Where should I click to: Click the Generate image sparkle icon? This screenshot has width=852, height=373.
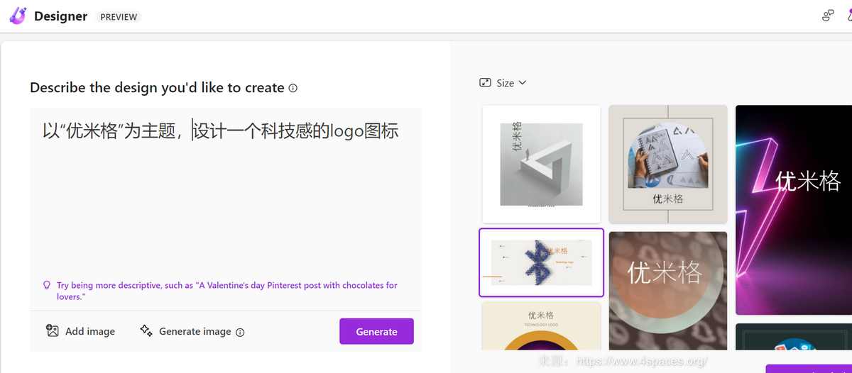[x=146, y=331]
